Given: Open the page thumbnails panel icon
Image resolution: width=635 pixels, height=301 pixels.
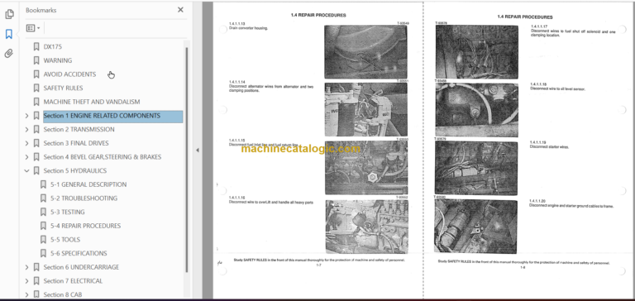Looking at the screenshot, I should coord(9,14).
